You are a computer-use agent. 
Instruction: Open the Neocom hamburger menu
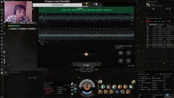tap(2, 2)
